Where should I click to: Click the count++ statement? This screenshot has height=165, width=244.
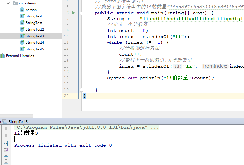coord(130,54)
